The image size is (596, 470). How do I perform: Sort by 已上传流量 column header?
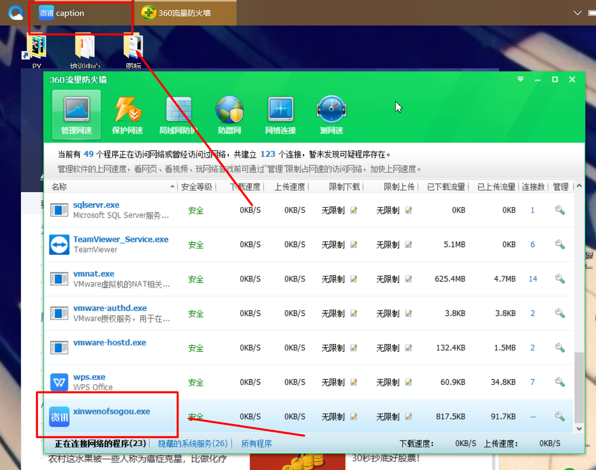[x=496, y=187]
